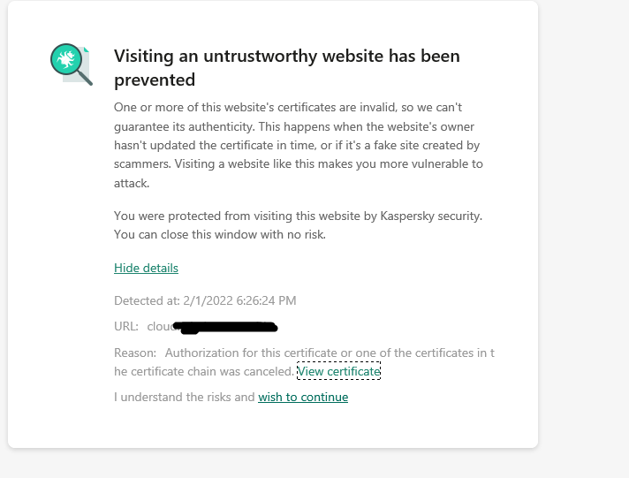Viewport: 629px width, 478px height.
Task: Click the "URL:" label
Action: click(125, 327)
